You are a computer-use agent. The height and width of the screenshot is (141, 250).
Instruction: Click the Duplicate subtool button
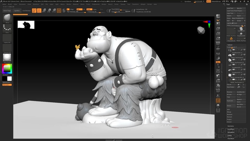click(231, 101)
